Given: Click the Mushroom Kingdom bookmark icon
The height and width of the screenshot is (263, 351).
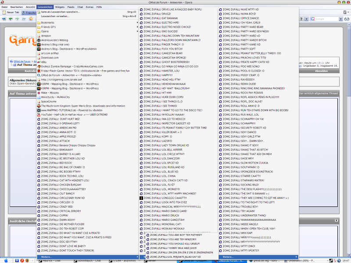Looking at the screenshot, I should [x=39, y=106].
